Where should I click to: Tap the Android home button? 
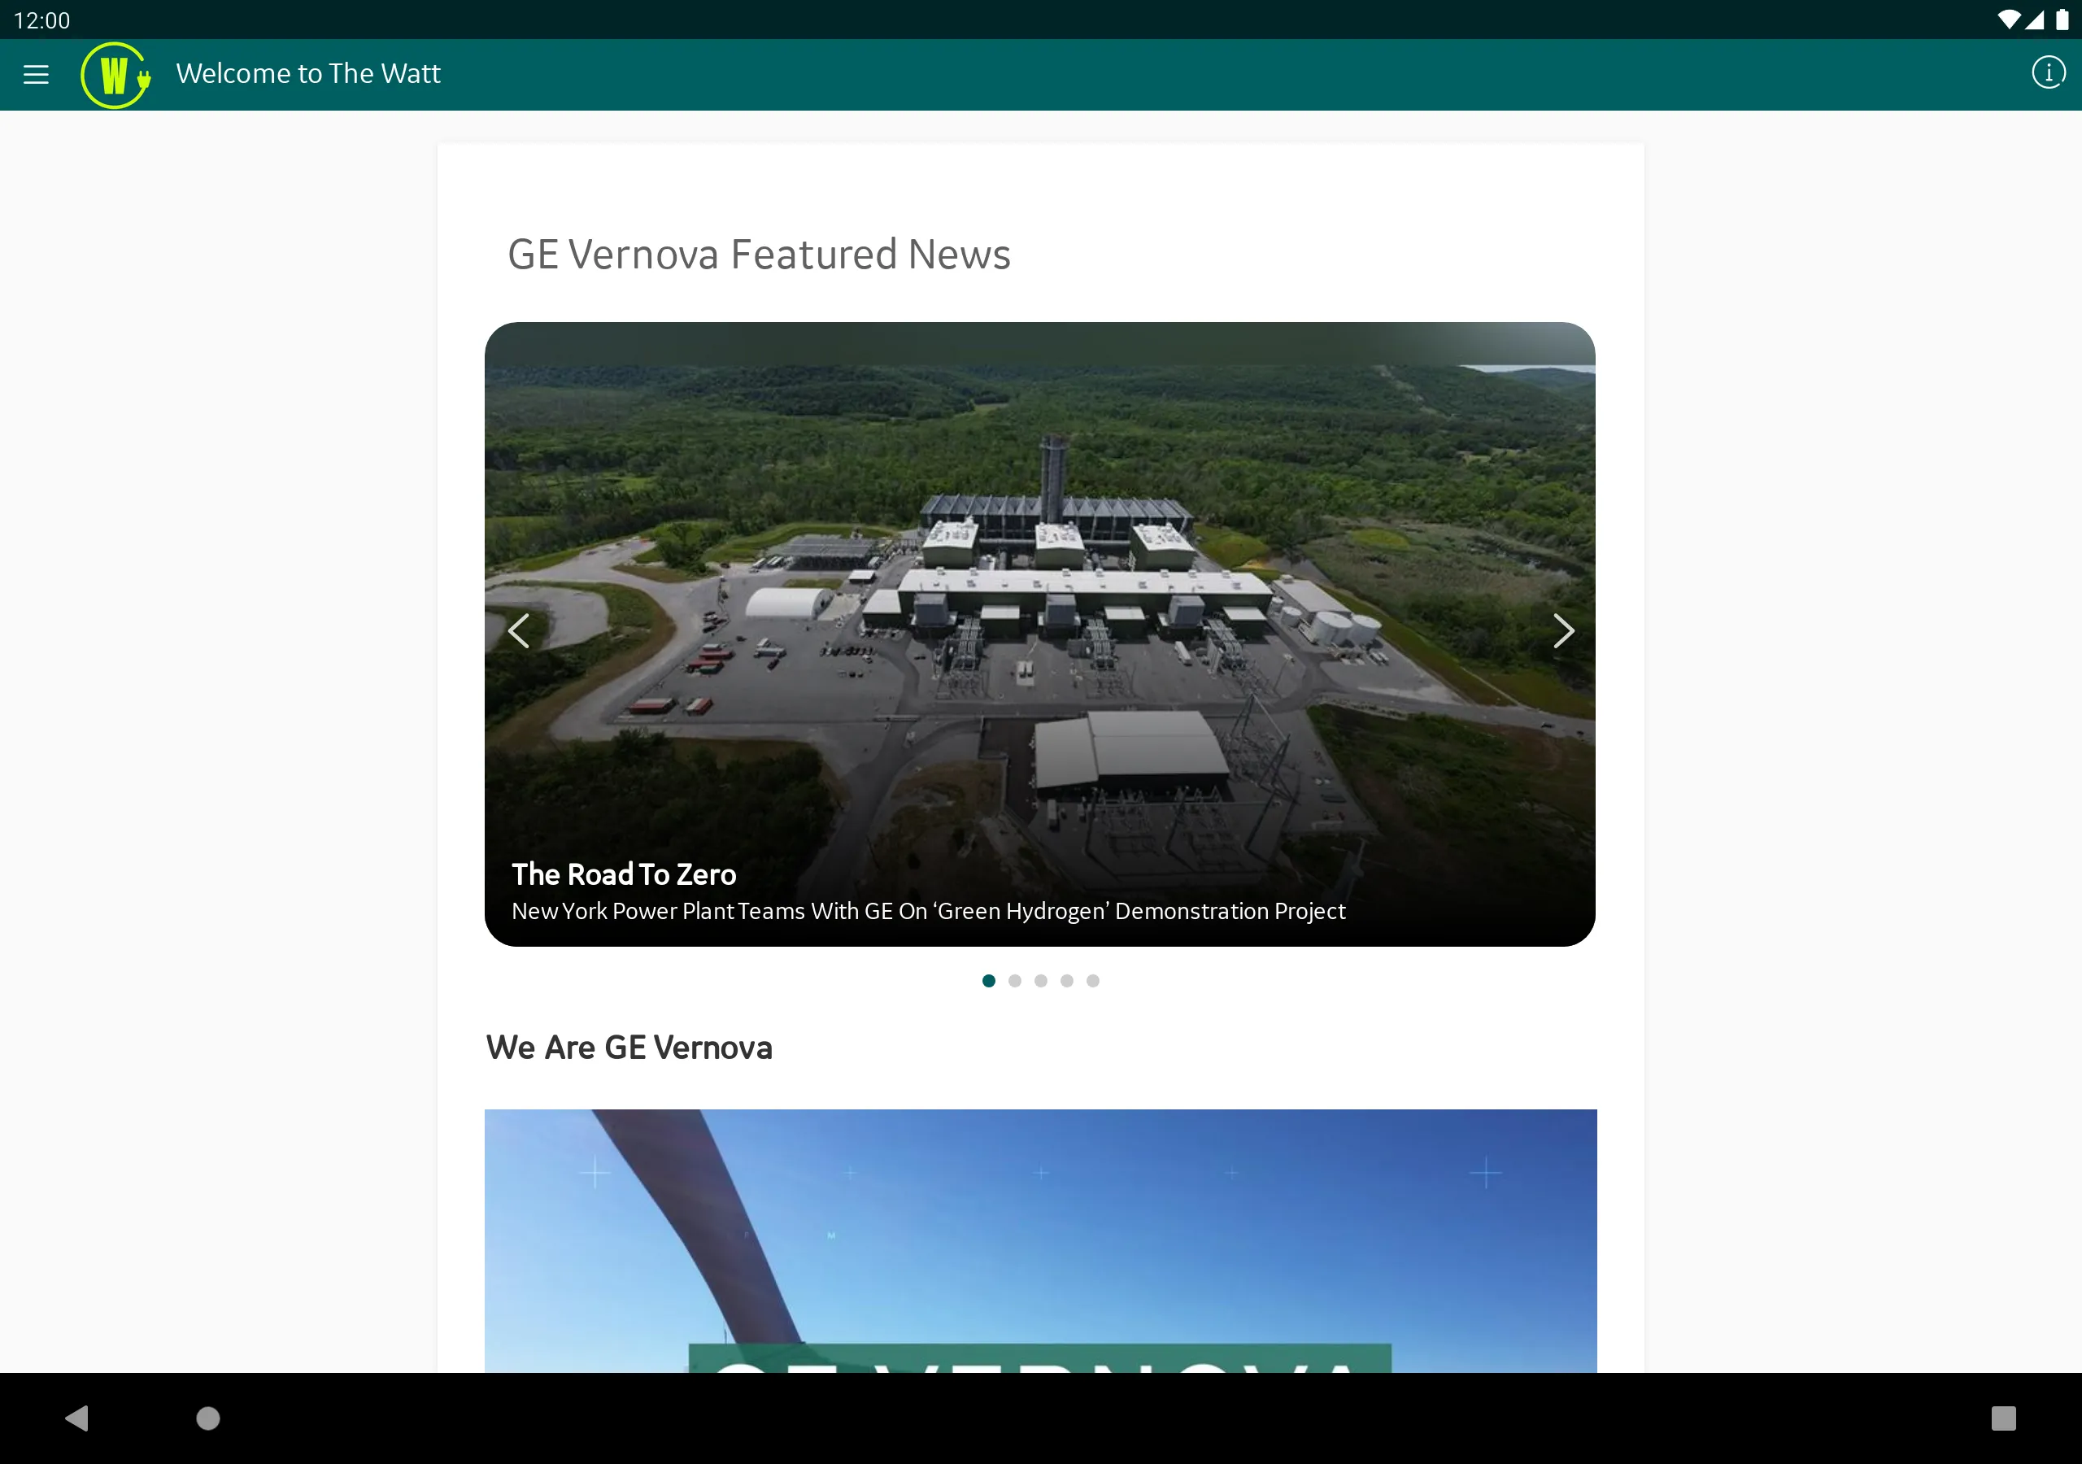pyautogui.click(x=208, y=1418)
